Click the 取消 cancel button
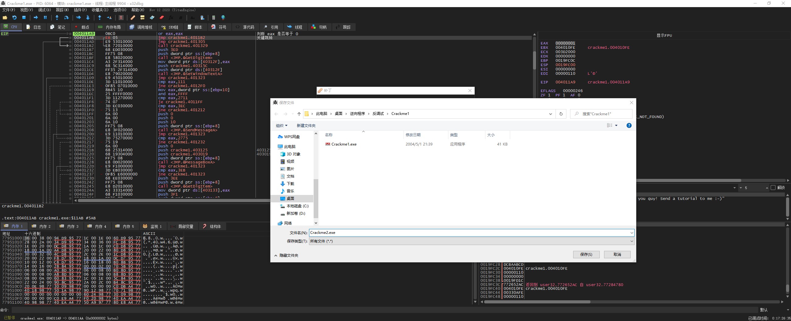Viewport: 791px width, 321px height. tap(617, 255)
